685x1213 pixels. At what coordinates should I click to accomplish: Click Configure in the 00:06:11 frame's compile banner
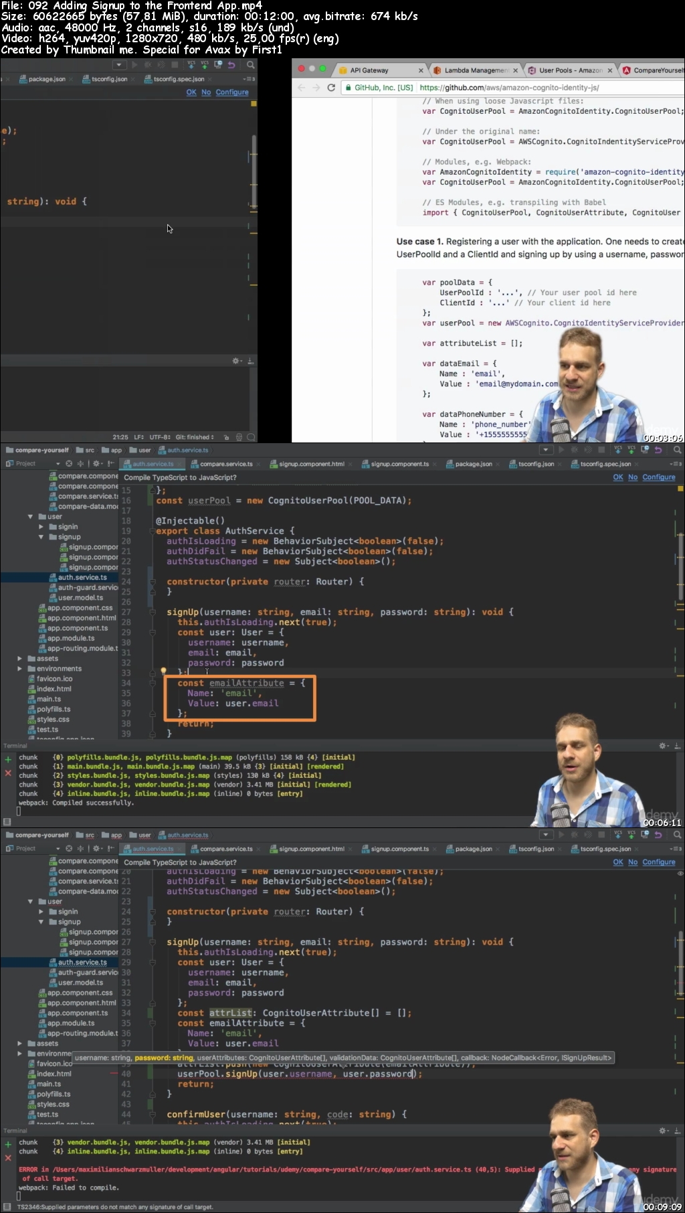[x=659, y=477]
